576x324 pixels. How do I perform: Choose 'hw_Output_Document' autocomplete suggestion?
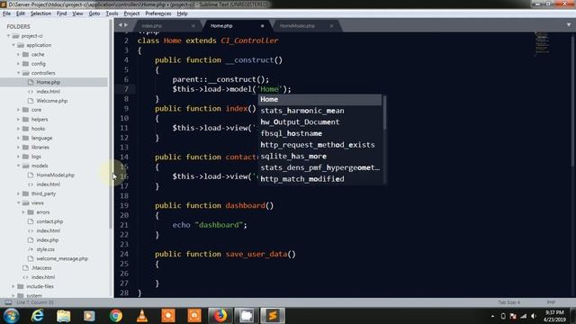[320, 122]
